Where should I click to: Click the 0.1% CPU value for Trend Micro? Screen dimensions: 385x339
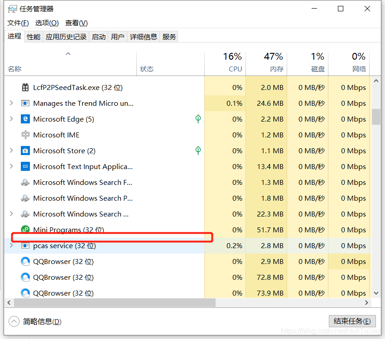click(234, 103)
